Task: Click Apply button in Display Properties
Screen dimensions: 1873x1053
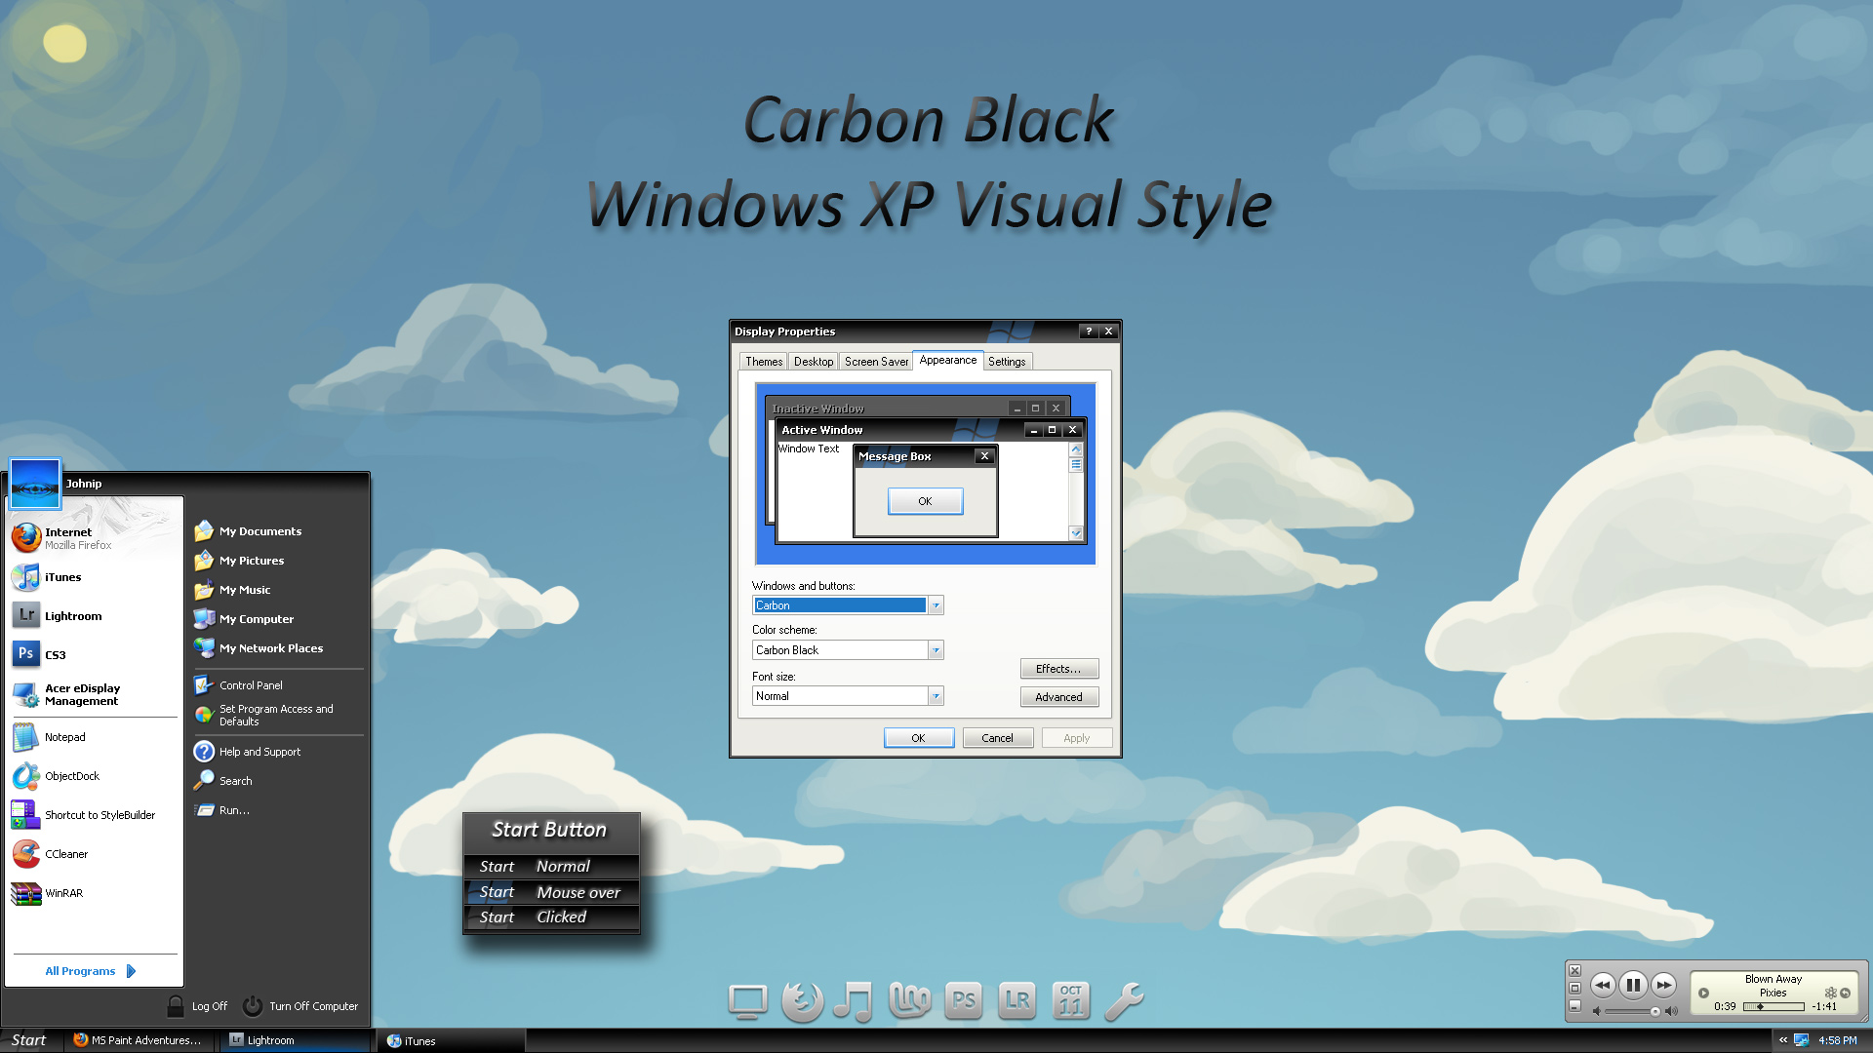Action: [1075, 738]
